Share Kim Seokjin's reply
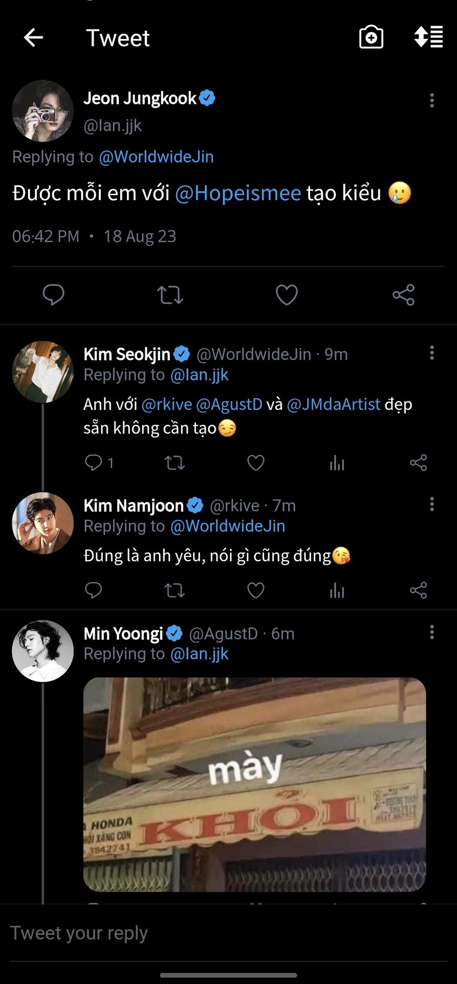The width and height of the screenshot is (457, 984). click(x=418, y=463)
